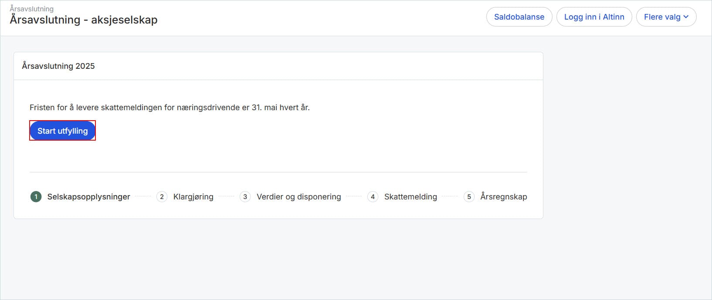Click the skattemelding deadline text

click(170, 108)
